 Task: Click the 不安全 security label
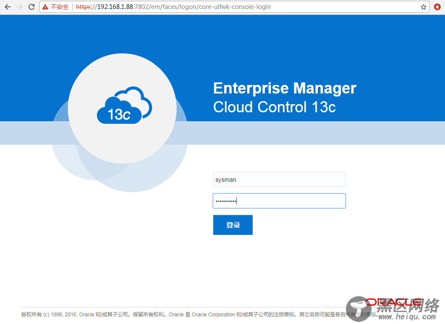tap(60, 7)
